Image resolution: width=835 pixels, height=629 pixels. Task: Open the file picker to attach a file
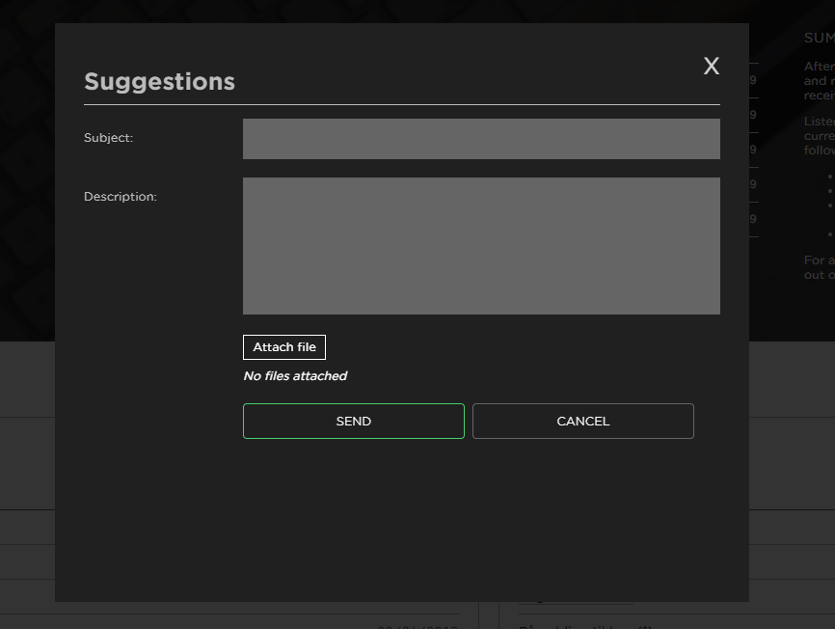(284, 347)
